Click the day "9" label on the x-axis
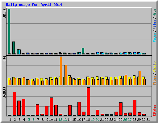 [x=47, y=120]
